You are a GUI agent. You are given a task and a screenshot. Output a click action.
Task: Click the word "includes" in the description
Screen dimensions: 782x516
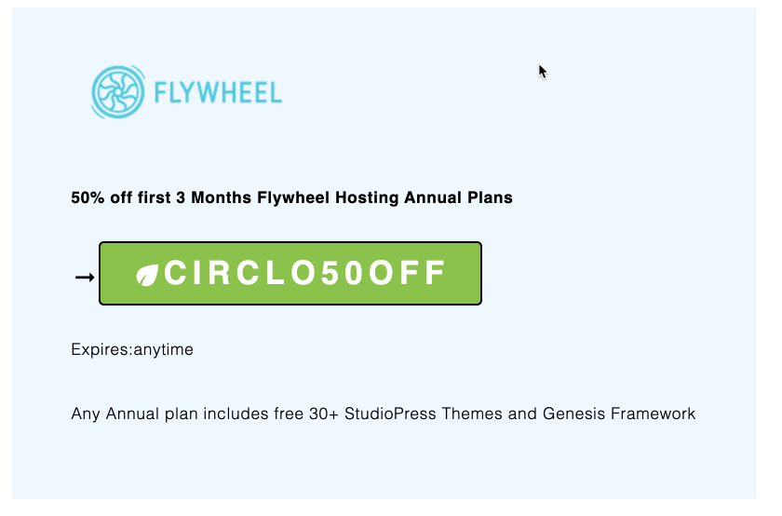point(222,414)
